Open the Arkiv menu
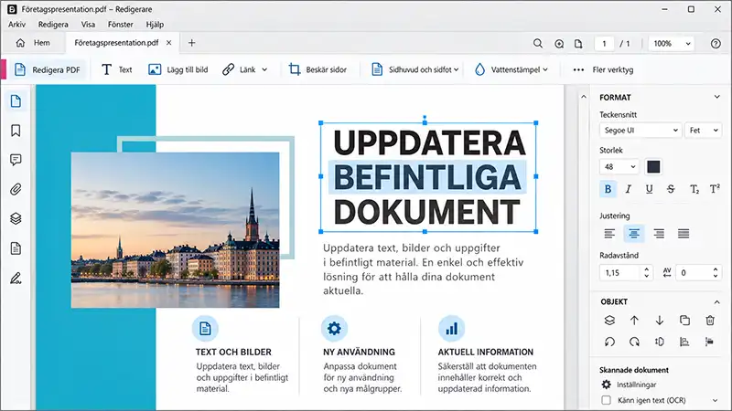This screenshot has height=411, width=732. (16, 25)
